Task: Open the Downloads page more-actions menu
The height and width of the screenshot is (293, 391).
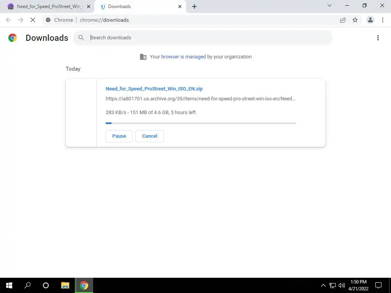Action: point(378,38)
